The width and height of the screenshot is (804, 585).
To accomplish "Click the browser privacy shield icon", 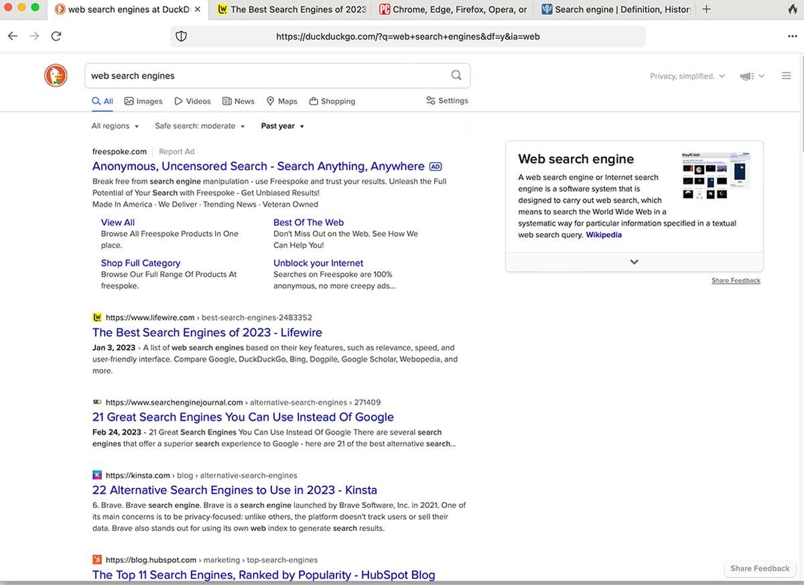I will tap(181, 36).
